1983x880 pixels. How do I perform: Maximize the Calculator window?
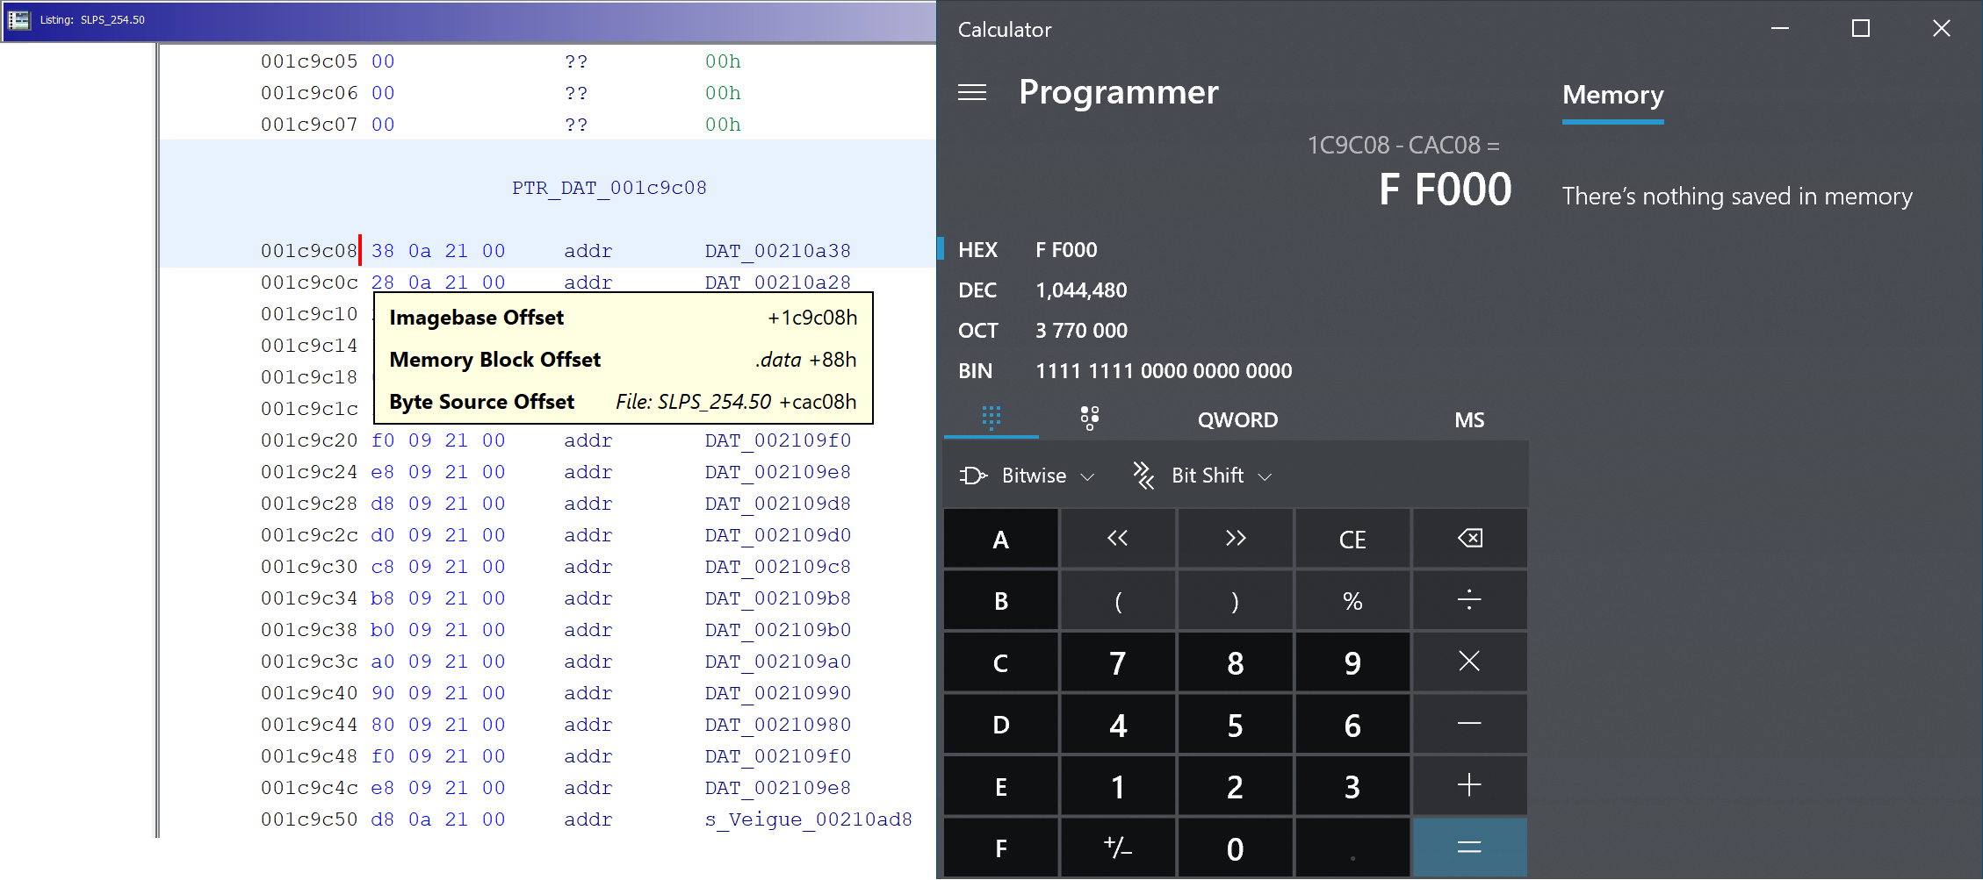pos(1861,29)
